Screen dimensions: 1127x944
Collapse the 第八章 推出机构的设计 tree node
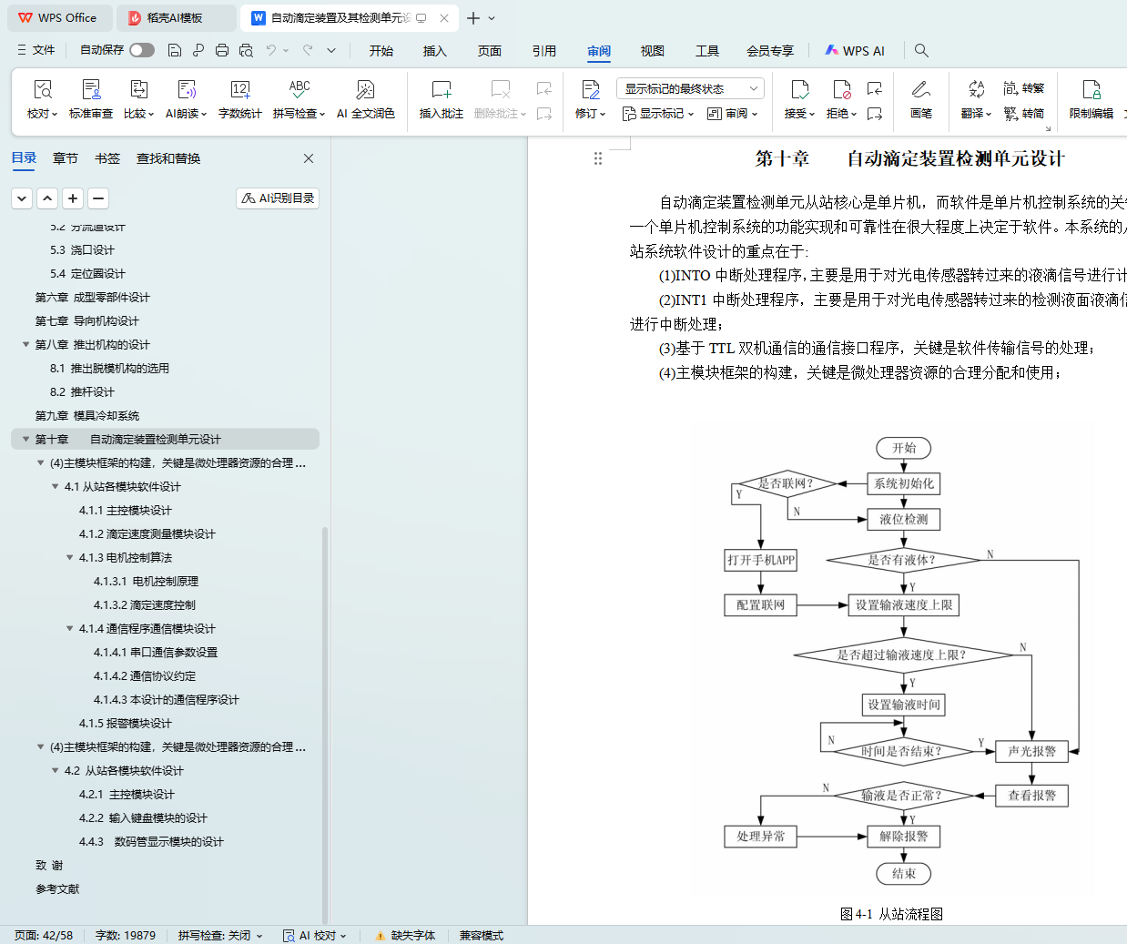[x=25, y=345]
